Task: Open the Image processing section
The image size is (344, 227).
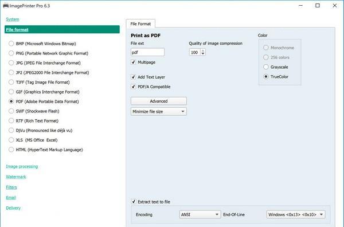Action: [x=22, y=166]
